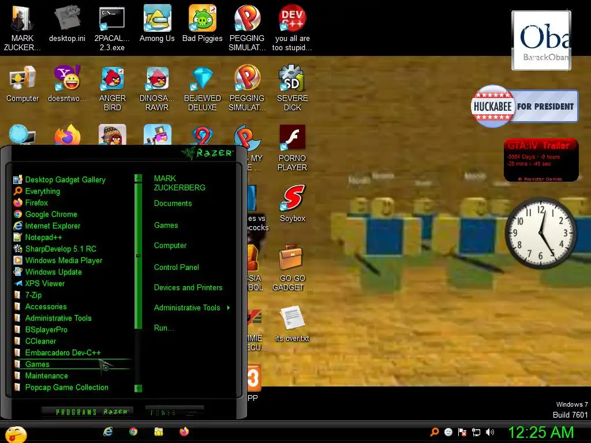The width and height of the screenshot is (591, 443).
Task: Click the POWER button in start menu
Action: (174, 412)
